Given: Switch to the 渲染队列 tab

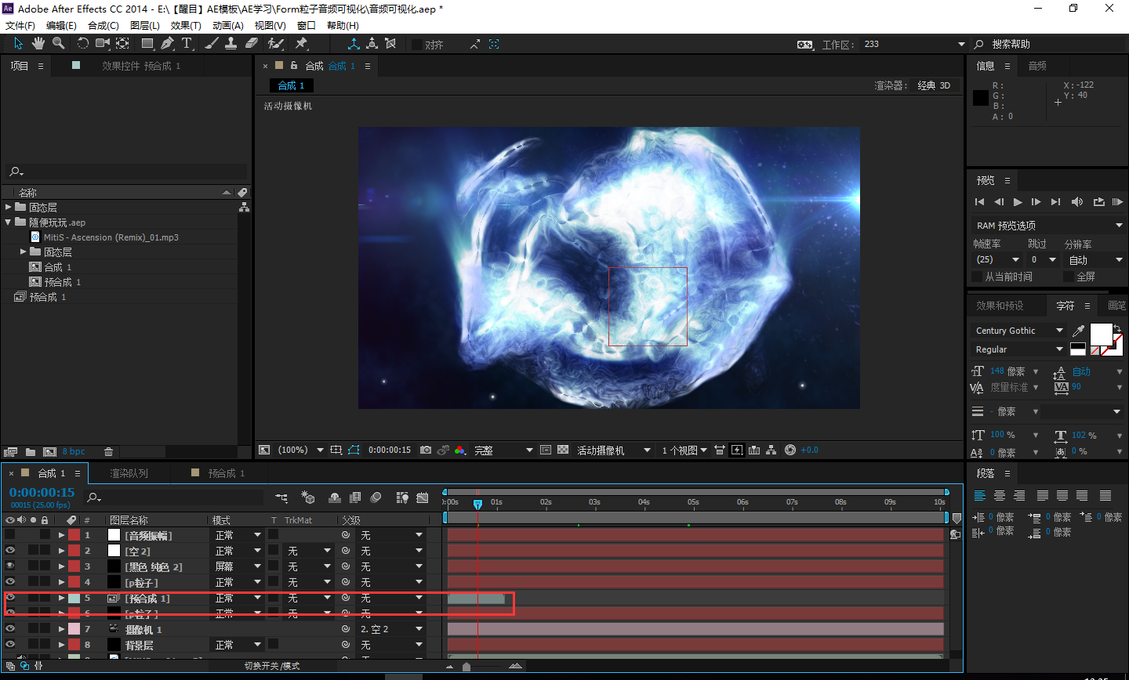Looking at the screenshot, I should [129, 473].
